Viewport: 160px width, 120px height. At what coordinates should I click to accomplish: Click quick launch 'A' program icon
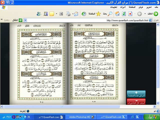point(137,117)
